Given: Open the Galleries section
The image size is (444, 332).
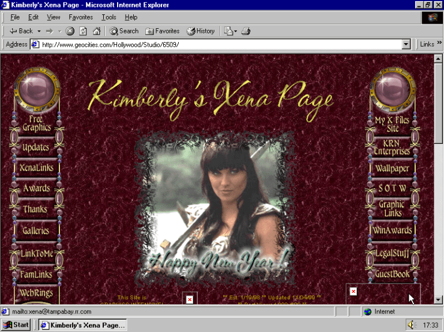Looking at the screenshot, I should [x=36, y=231].
